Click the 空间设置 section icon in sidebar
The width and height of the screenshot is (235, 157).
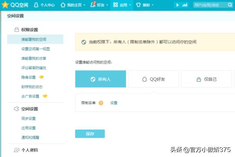(x=16, y=109)
